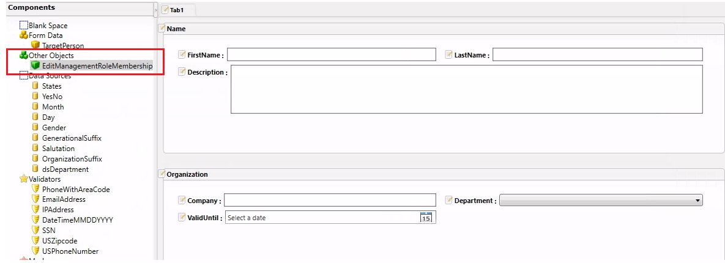Click the edit icon beside Description

182,72
